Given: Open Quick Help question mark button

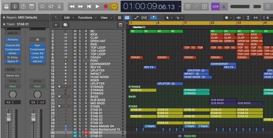Looking at the screenshot, I should 23,7.
